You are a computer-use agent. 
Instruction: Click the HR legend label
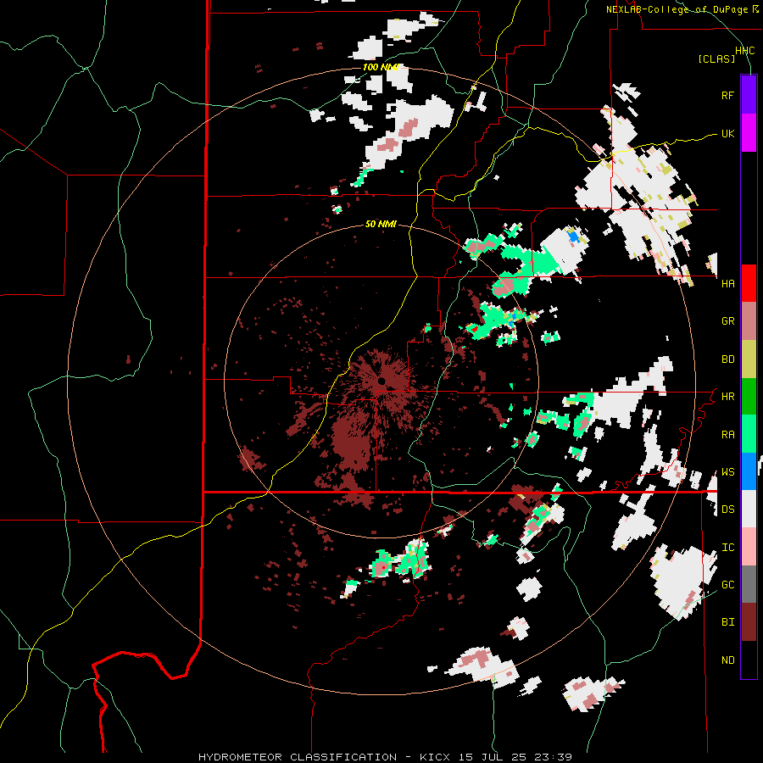[x=727, y=397]
